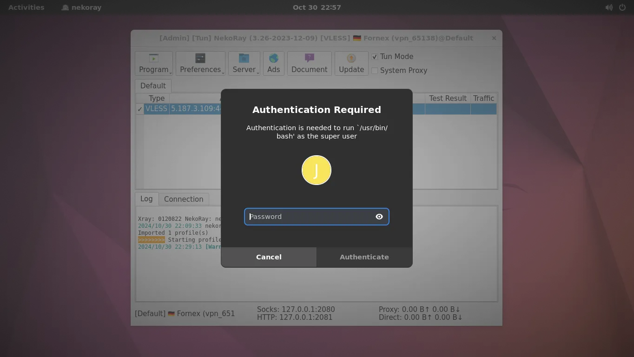Open the clock and calendar at Oct 30 22:57

click(317, 7)
